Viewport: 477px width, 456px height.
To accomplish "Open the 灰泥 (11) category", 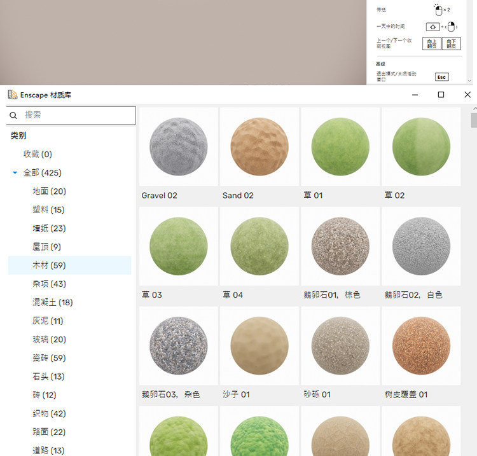I will [x=48, y=321].
